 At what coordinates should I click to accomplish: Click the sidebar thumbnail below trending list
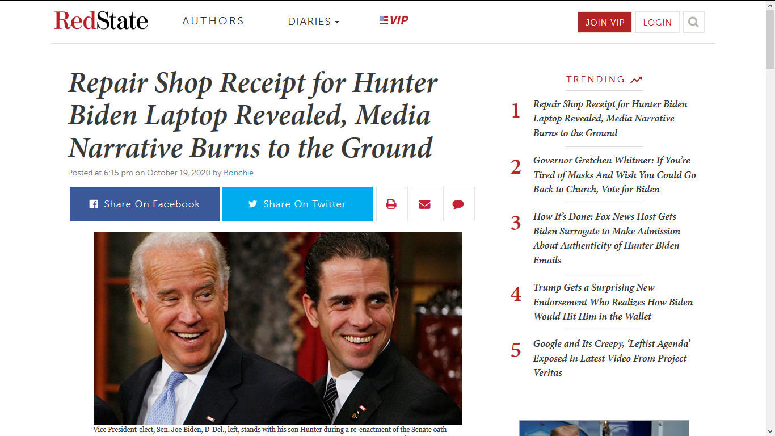click(x=604, y=428)
